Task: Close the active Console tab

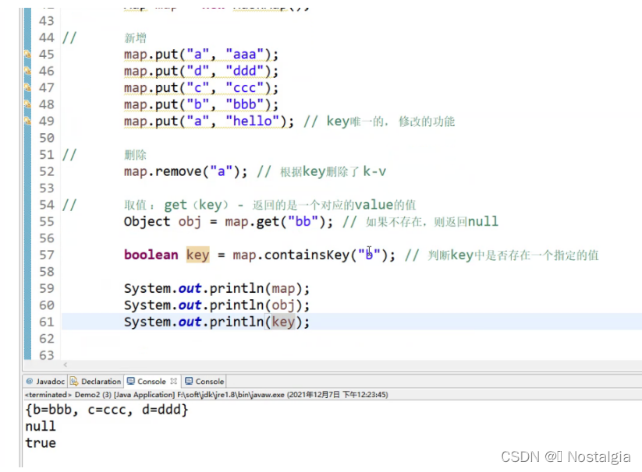Action: coord(172,381)
